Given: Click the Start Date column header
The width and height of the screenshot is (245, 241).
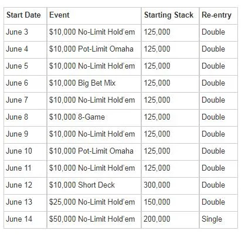Looking at the screenshot, I should [x=25, y=16].
